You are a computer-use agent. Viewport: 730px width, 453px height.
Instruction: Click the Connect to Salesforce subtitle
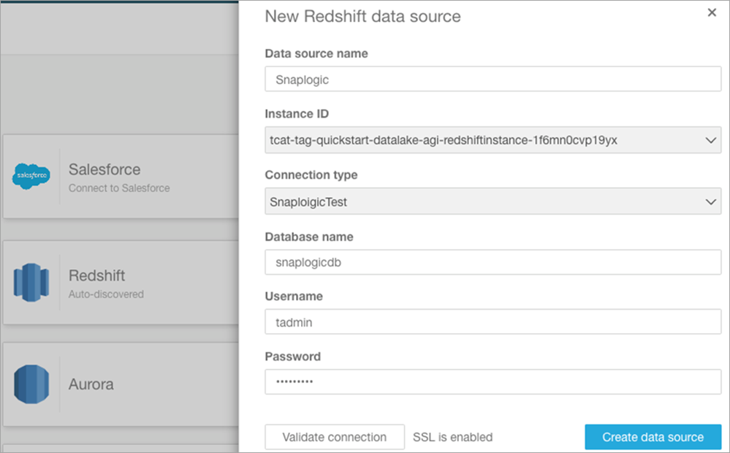(119, 188)
